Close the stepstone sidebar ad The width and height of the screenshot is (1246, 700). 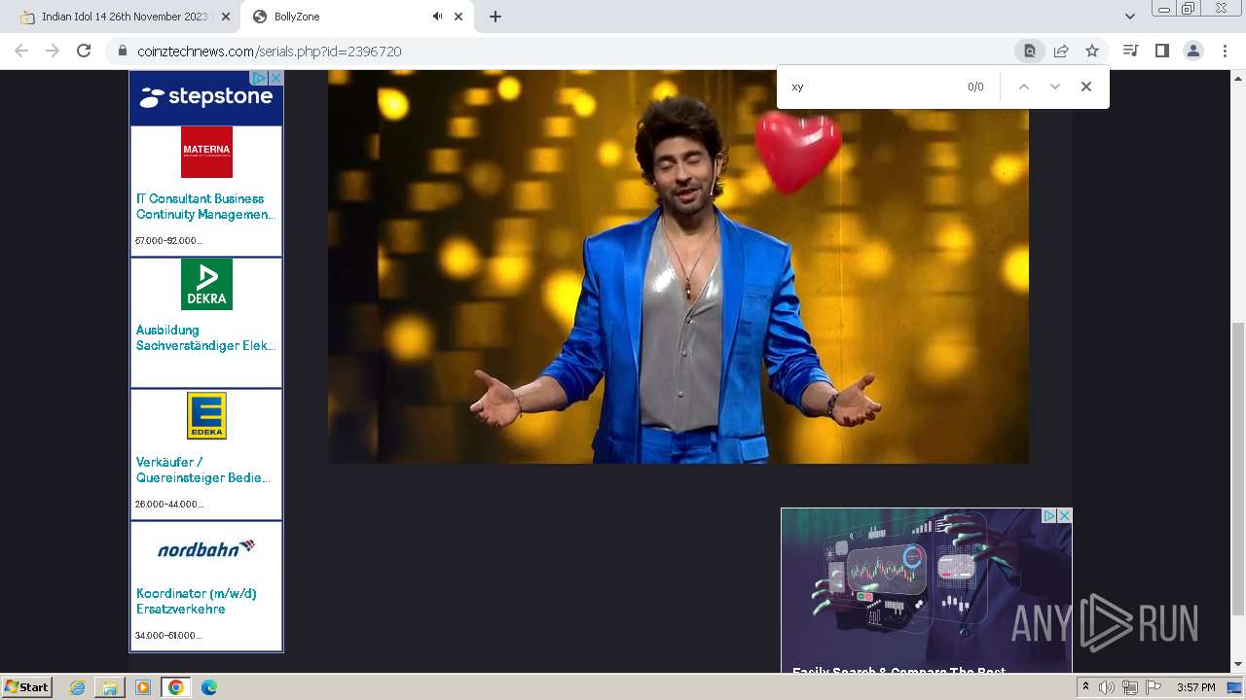click(x=275, y=78)
